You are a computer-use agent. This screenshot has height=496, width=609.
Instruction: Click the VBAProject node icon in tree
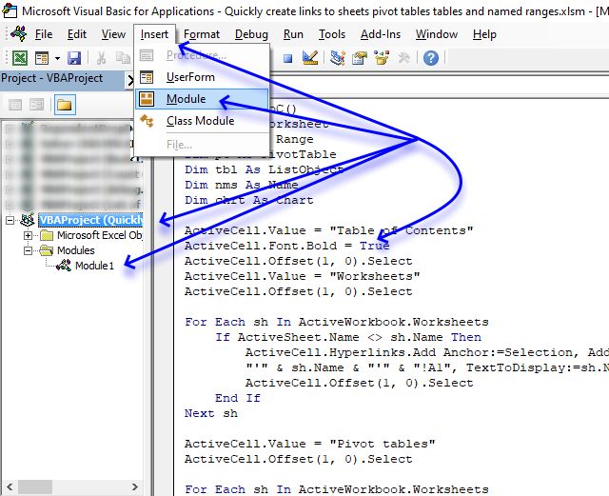pyautogui.click(x=28, y=220)
